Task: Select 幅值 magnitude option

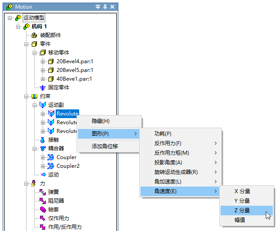Action: pyautogui.click(x=247, y=220)
